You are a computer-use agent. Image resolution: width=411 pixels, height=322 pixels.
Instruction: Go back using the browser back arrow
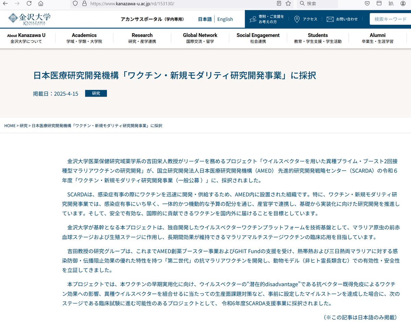(x=5, y=3)
